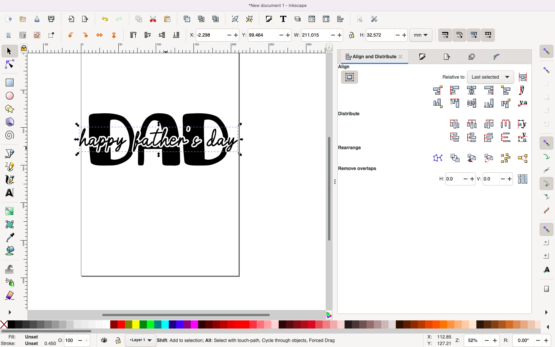Apply Center on vertical axis alignment
The height and width of the screenshot is (347, 555).
coord(471,90)
